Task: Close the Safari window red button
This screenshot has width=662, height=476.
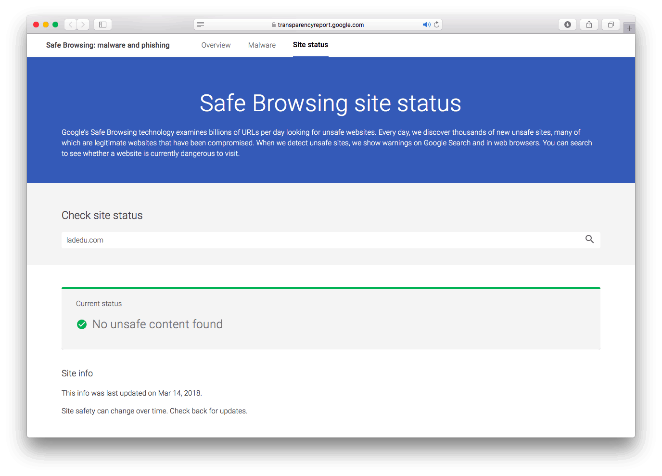Action: (x=36, y=25)
